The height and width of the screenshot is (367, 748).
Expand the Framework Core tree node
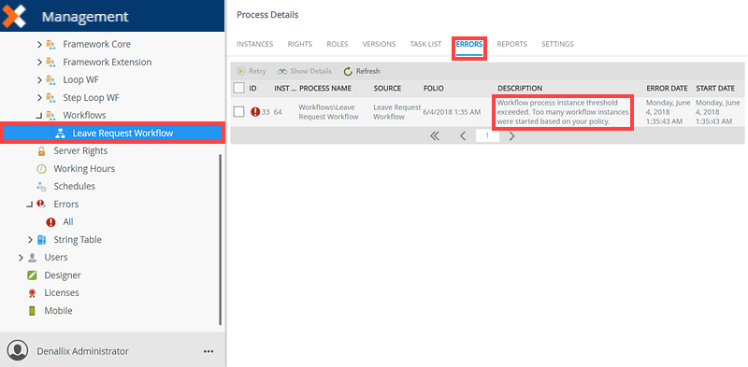point(39,45)
